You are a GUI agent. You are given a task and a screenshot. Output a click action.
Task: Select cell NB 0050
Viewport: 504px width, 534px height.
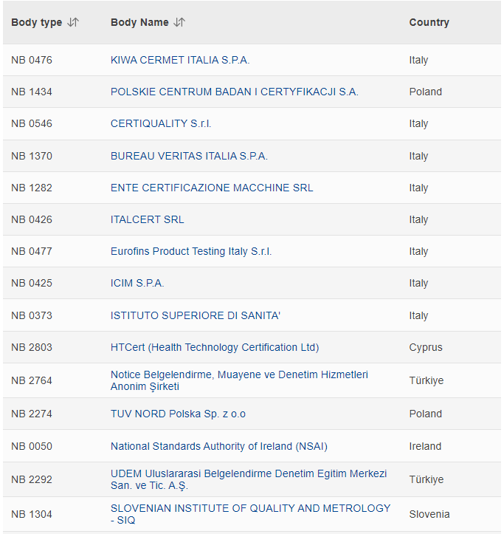(x=32, y=446)
